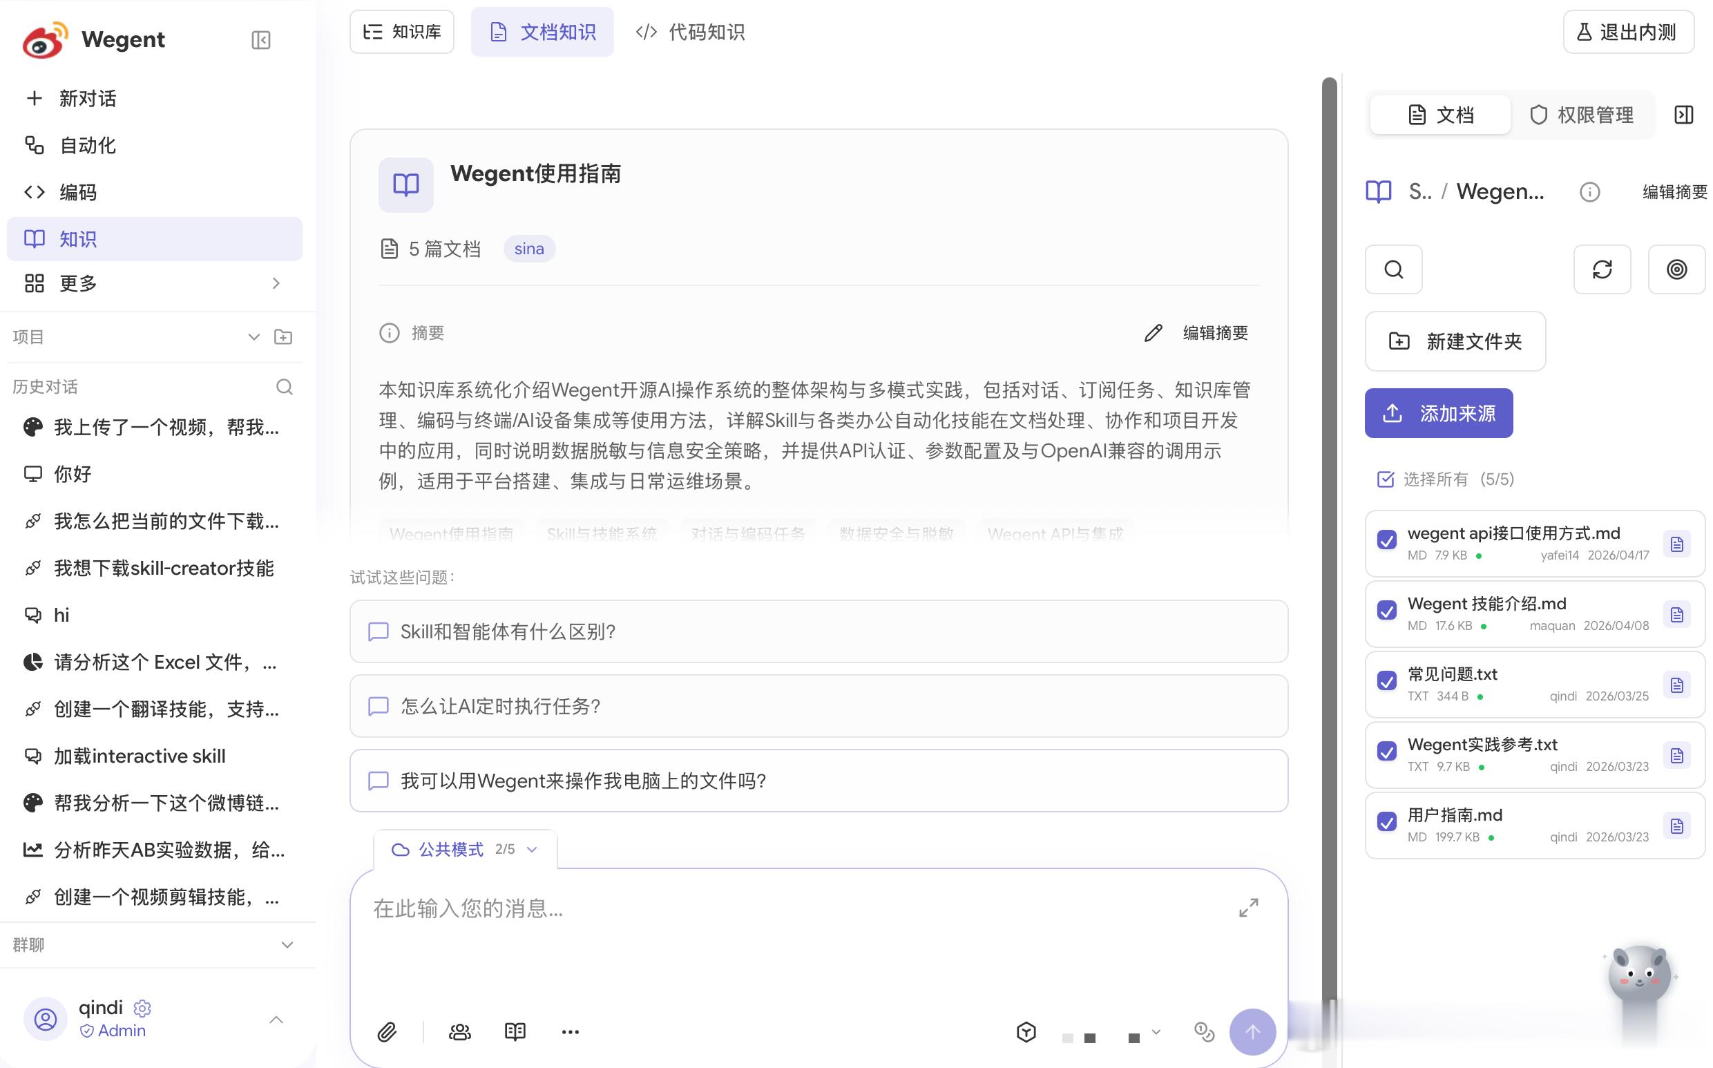This screenshot has width=1713, height=1068.
Task: Start a new conversation with 新对话
Action: tap(155, 98)
